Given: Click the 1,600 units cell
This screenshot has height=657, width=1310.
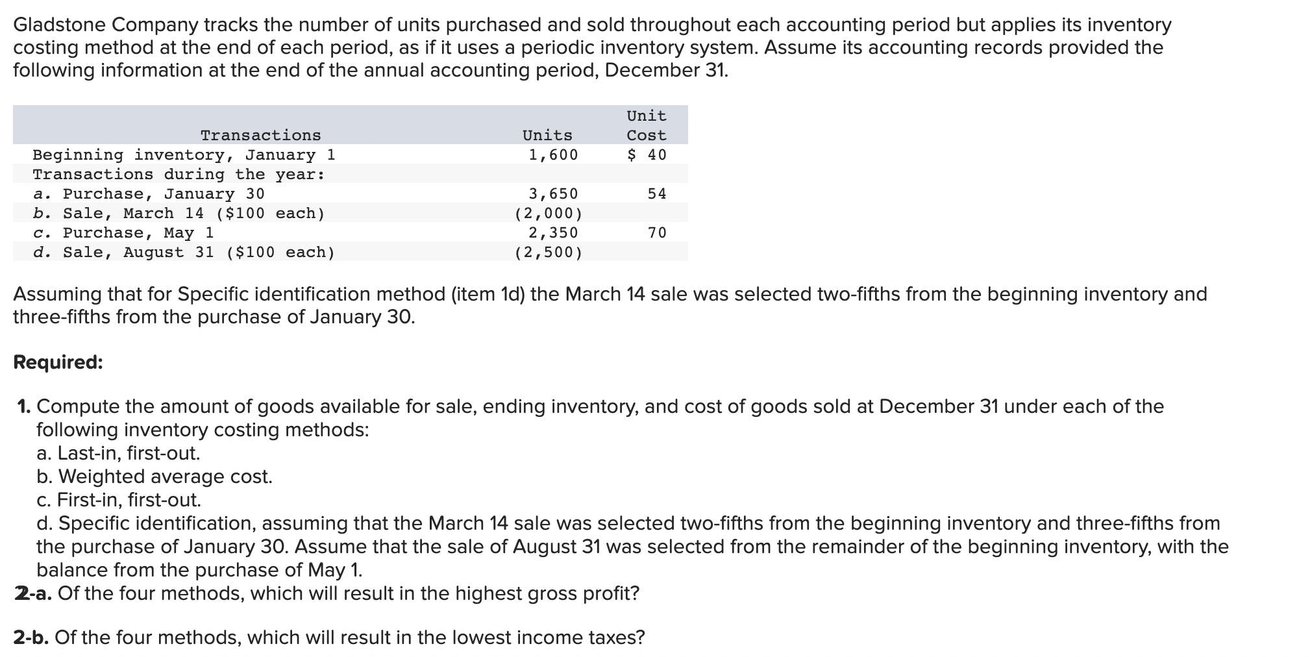Looking at the screenshot, I should point(552,155).
